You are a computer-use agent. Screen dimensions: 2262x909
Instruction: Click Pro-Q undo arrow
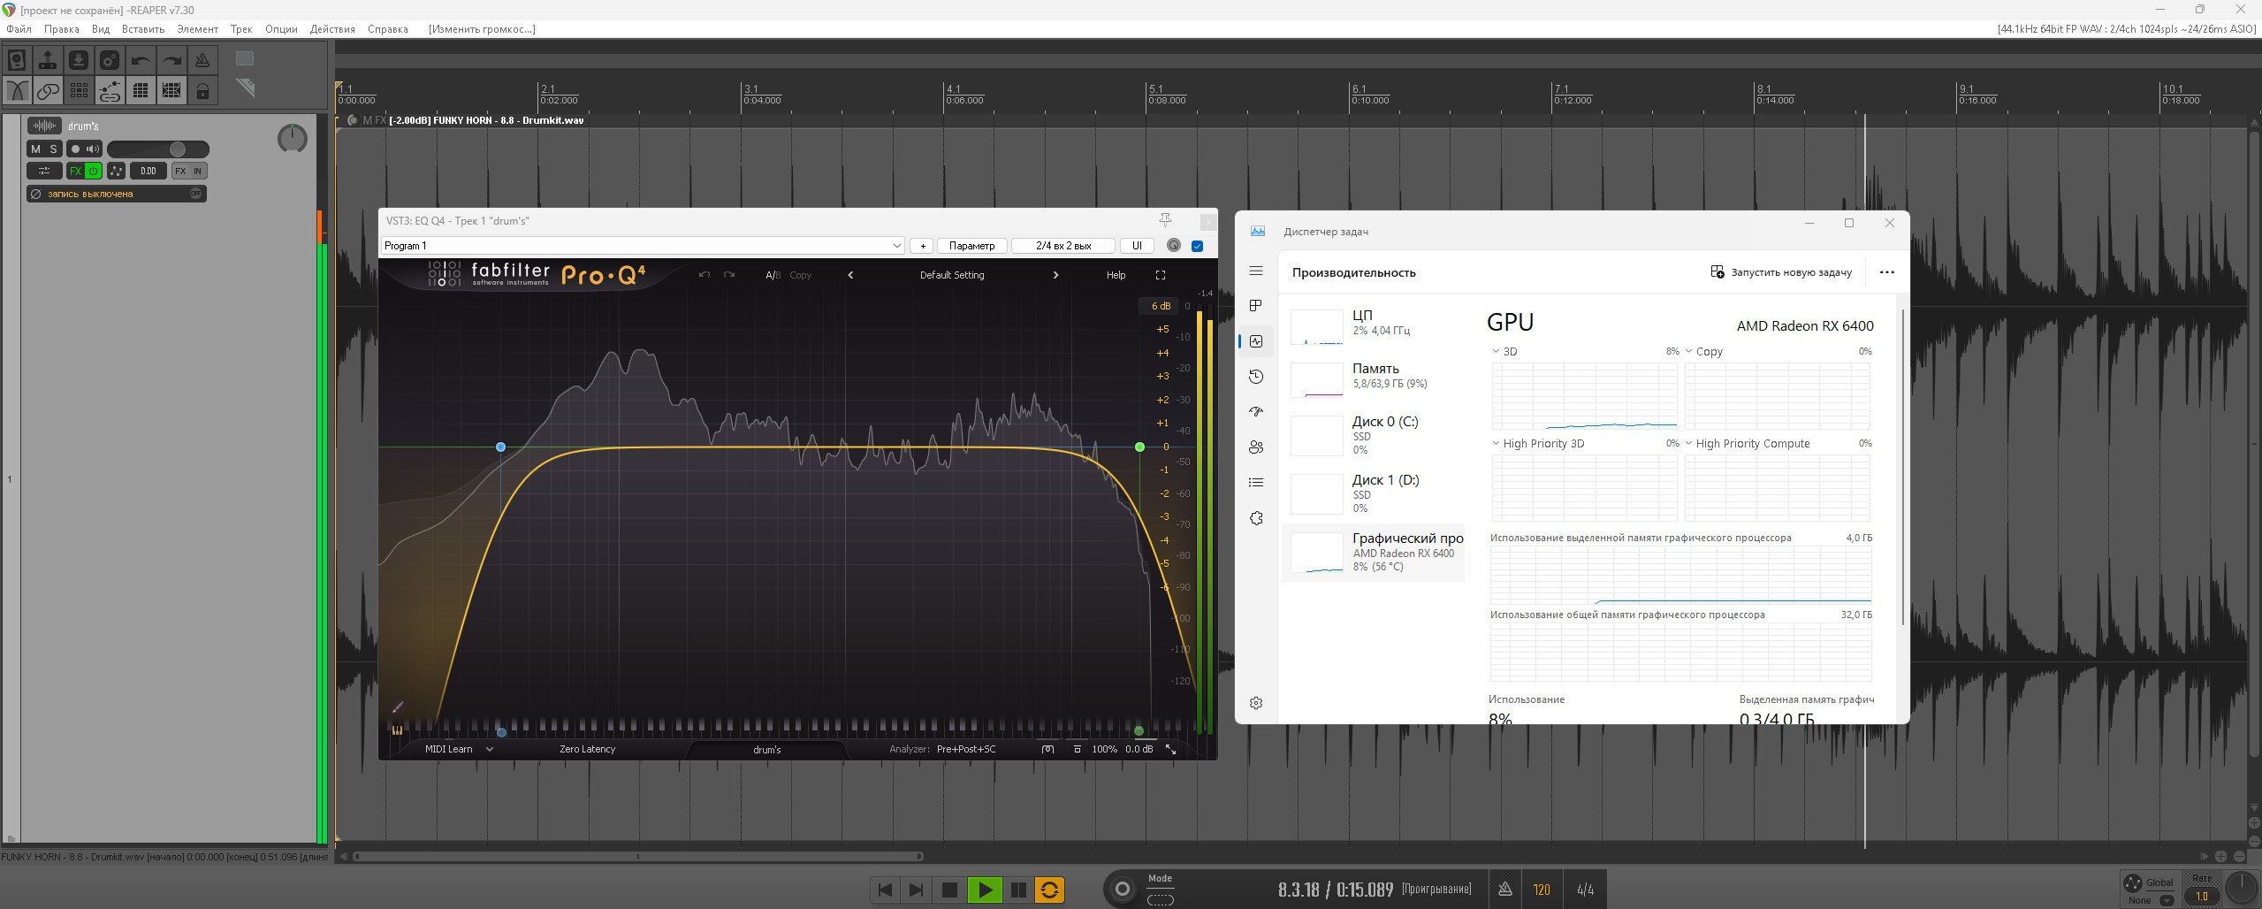click(704, 275)
